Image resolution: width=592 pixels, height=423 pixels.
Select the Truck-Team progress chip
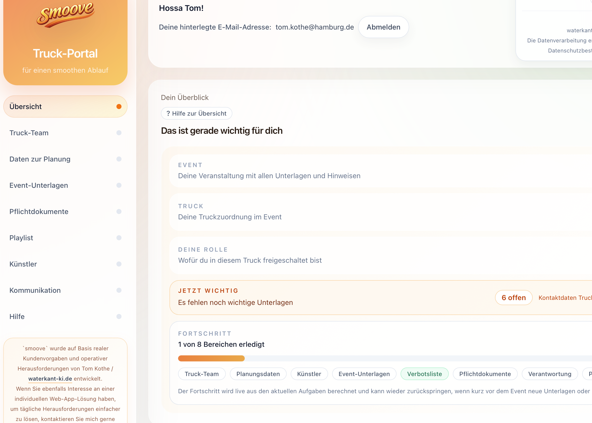coord(202,374)
